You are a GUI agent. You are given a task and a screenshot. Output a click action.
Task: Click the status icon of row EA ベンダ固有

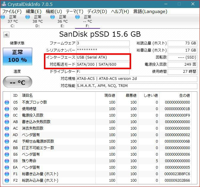click(x=7, y=167)
